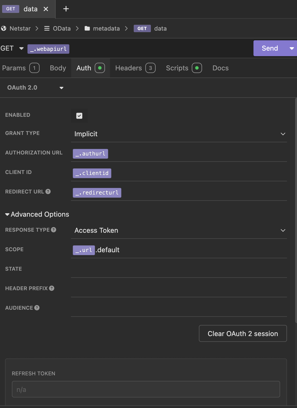The height and width of the screenshot is (408, 297).
Task: Switch to the Headers tab
Action: click(135, 68)
